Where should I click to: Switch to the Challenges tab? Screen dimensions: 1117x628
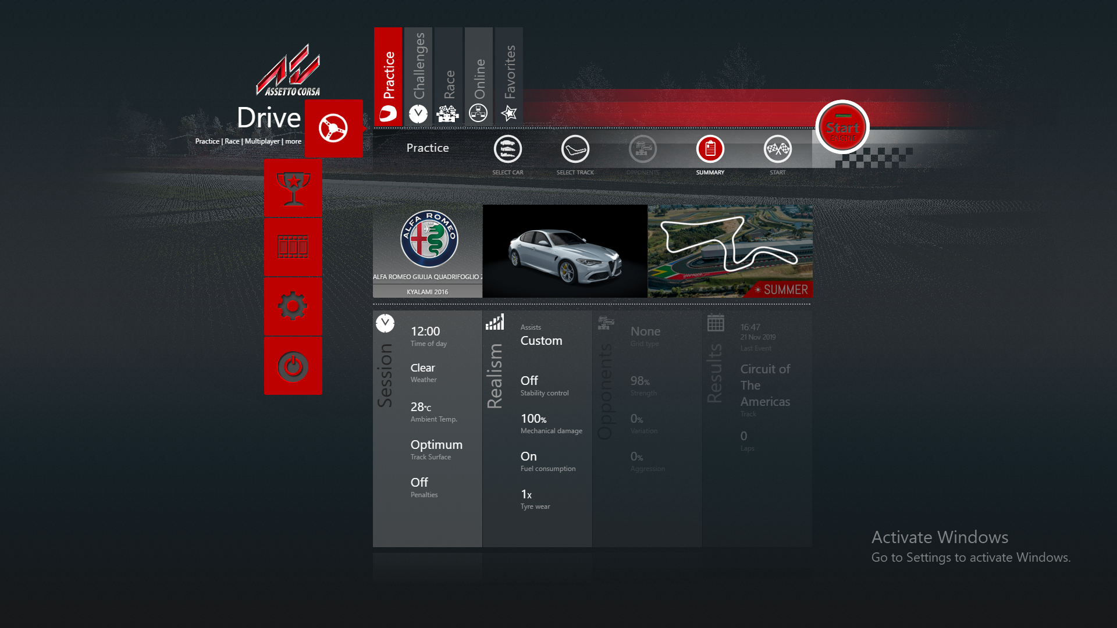(418, 77)
